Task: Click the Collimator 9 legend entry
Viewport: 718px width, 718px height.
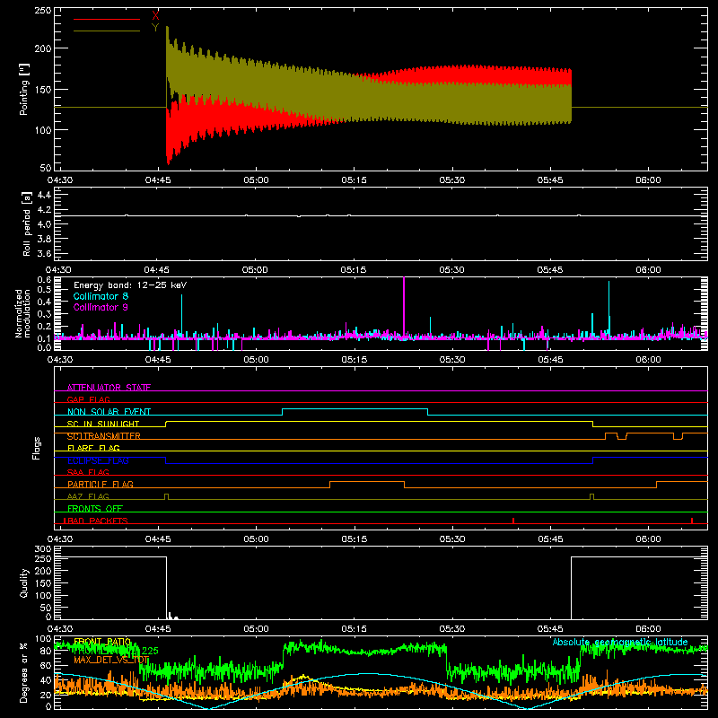Action: pyautogui.click(x=101, y=307)
